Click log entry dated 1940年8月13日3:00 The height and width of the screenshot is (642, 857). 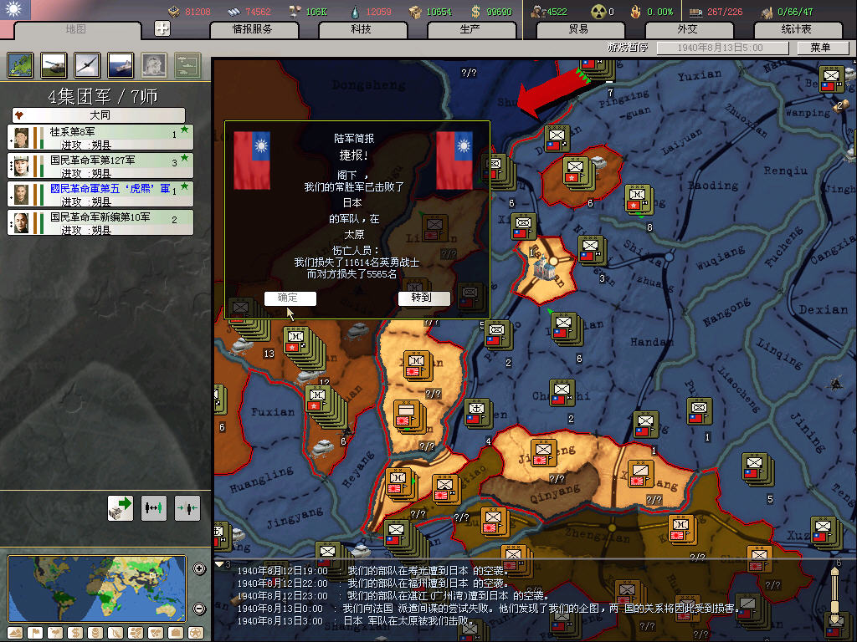pyautogui.click(x=356, y=621)
